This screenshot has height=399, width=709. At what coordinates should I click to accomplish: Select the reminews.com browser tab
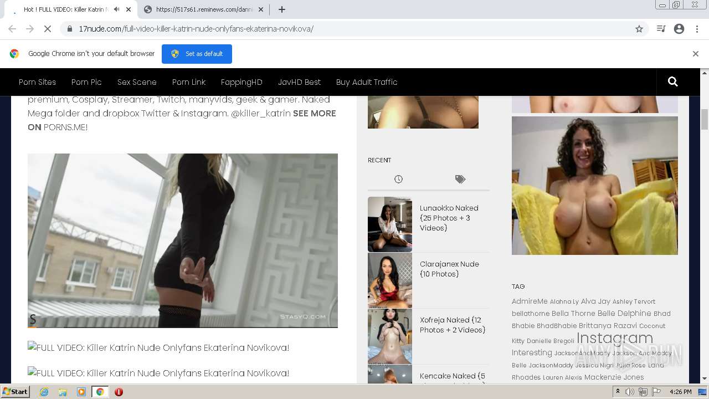pyautogui.click(x=203, y=9)
